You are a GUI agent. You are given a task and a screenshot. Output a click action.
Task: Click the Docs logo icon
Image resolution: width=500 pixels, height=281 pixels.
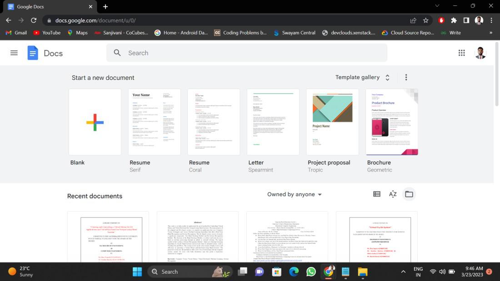pyautogui.click(x=33, y=53)
